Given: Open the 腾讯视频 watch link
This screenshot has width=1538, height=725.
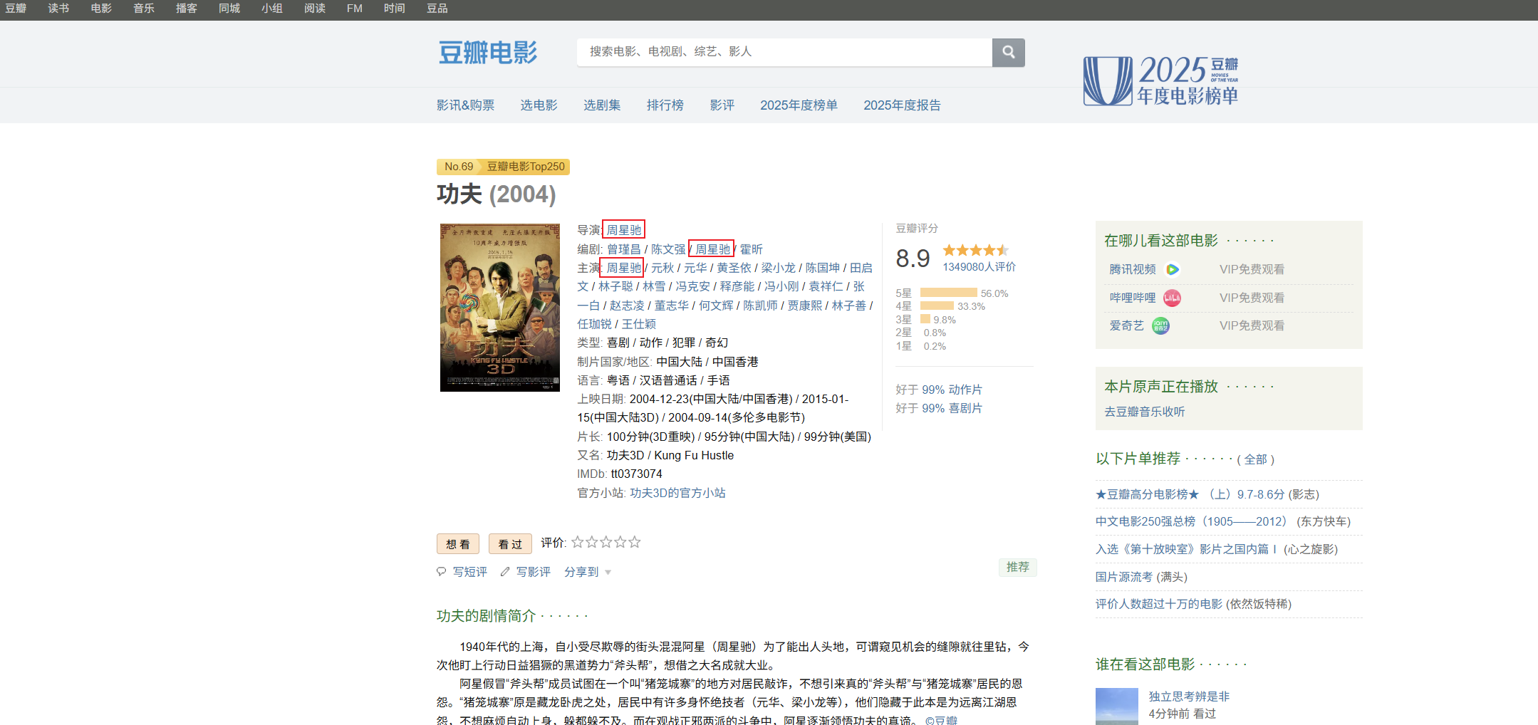Looking at the screenshot, I should click(1133, 269).
